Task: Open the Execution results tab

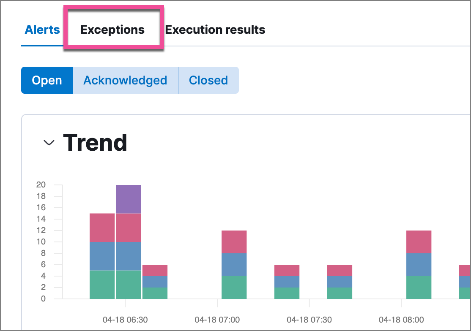Action: coord(215,30)
